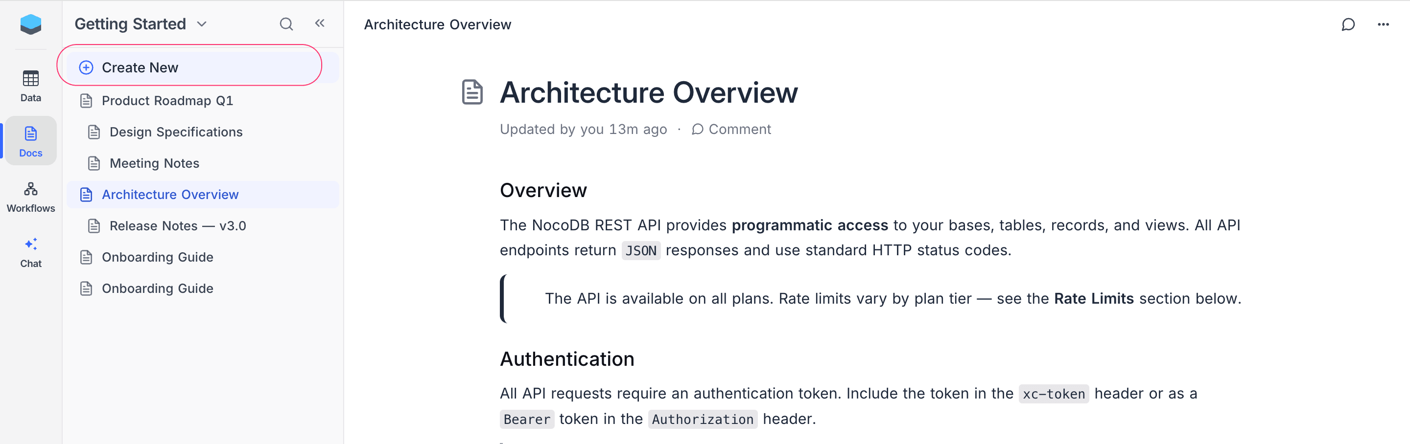The width and height of the screenshot is (1410, 444).
Task: Open the Data section
Action: click(x=30, y=85)
